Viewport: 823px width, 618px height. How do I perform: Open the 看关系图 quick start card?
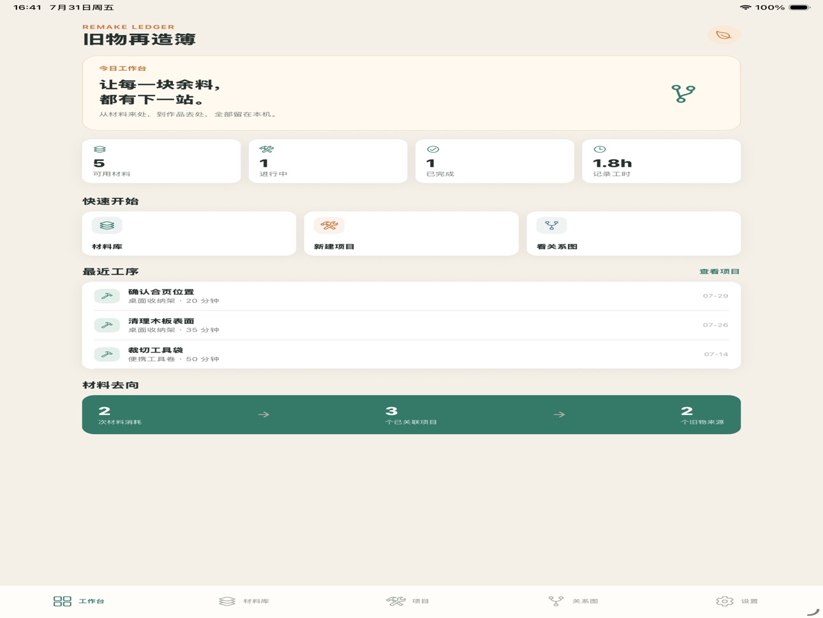coord(634,234)
